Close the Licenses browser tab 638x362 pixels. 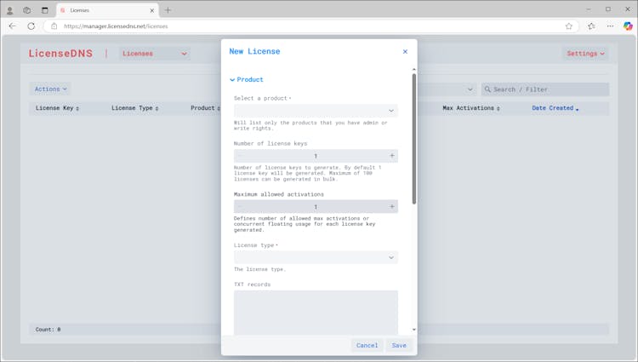[x=151, y=10]
